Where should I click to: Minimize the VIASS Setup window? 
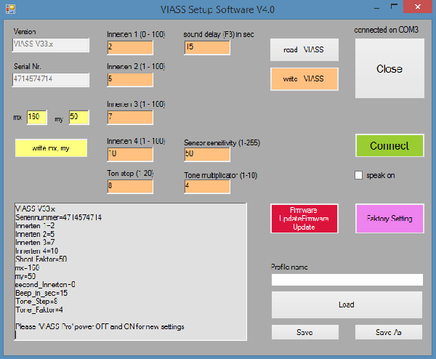376,8
